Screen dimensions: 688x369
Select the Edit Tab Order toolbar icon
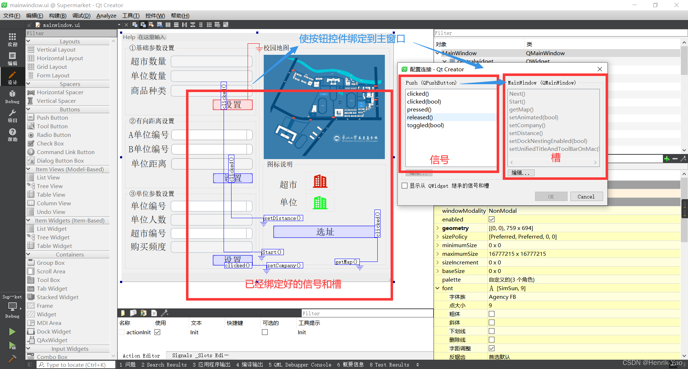point(159,25)
